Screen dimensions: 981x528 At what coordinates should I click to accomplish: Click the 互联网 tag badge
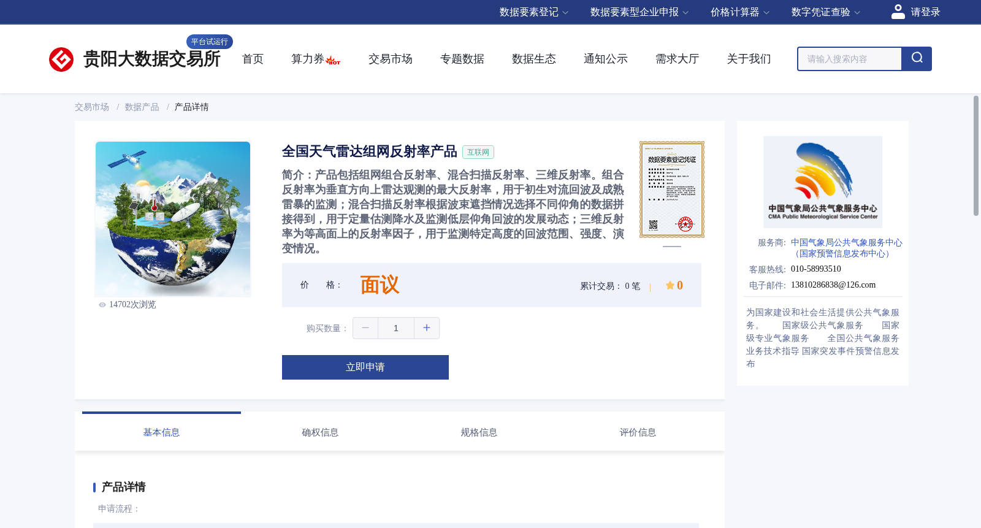(x=478, y=152)
